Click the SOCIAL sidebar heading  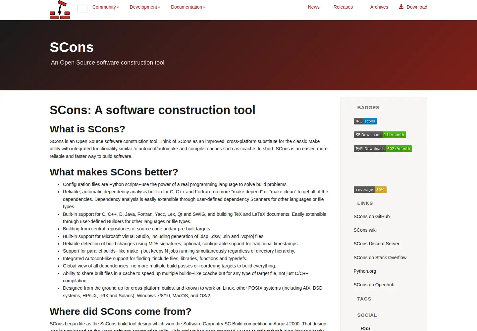367,315
